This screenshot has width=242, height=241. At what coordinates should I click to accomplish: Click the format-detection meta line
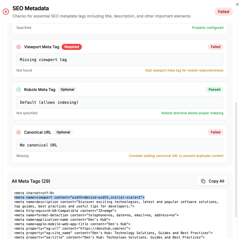pyautogui.click(x=96, y=215)
